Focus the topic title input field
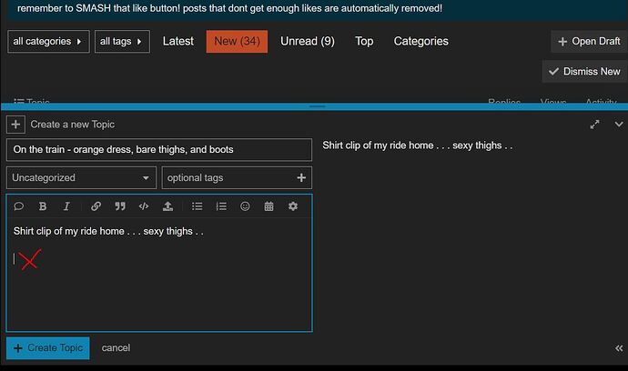 click(159, 150)
